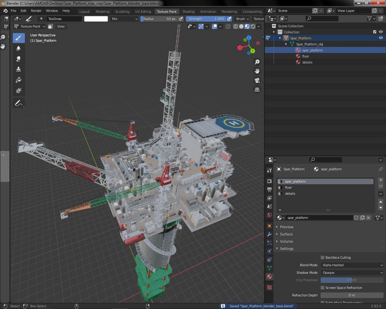Open the Output properties tab
Image resolution: width=386 pixels, height=309 pixels.
pos(269,189)
